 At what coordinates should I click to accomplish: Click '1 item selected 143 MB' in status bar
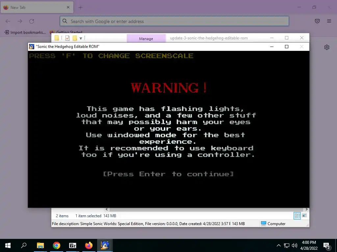point(96,216)
